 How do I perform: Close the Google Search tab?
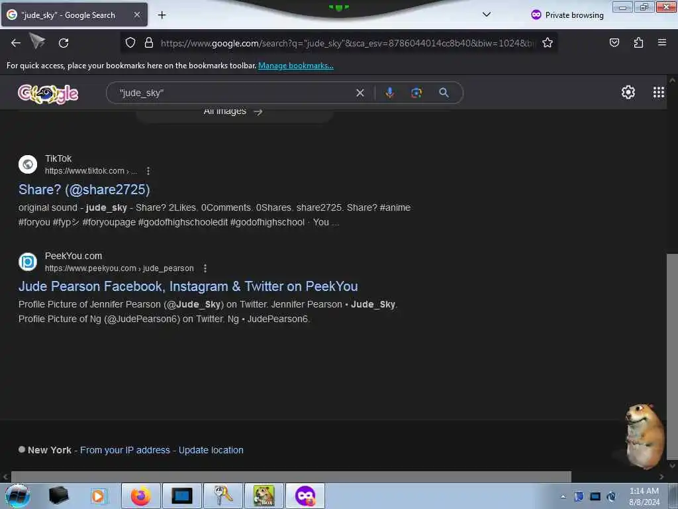click(x=136, y=15)
